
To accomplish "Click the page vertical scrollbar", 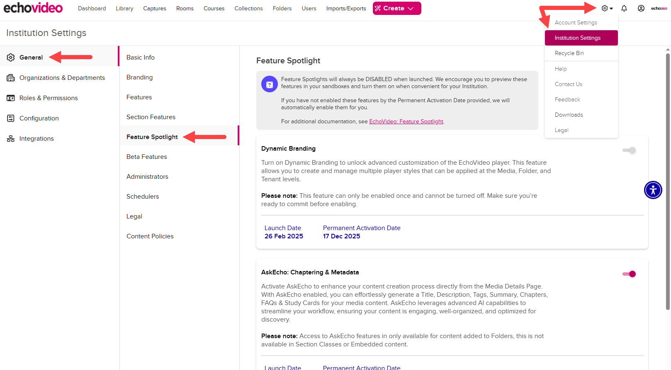I will click(x=668, y=181).
